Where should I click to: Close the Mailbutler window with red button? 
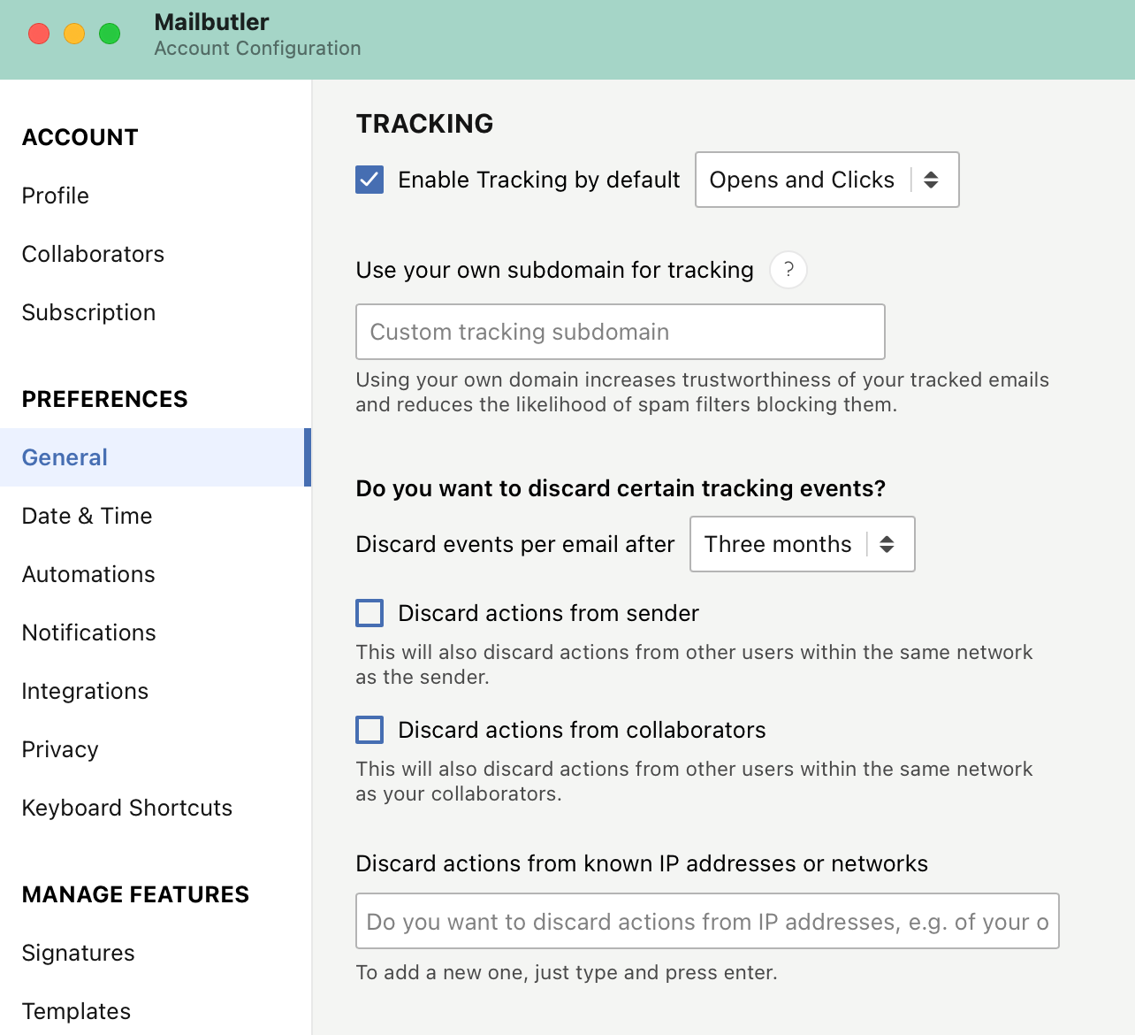pos(39,34)
